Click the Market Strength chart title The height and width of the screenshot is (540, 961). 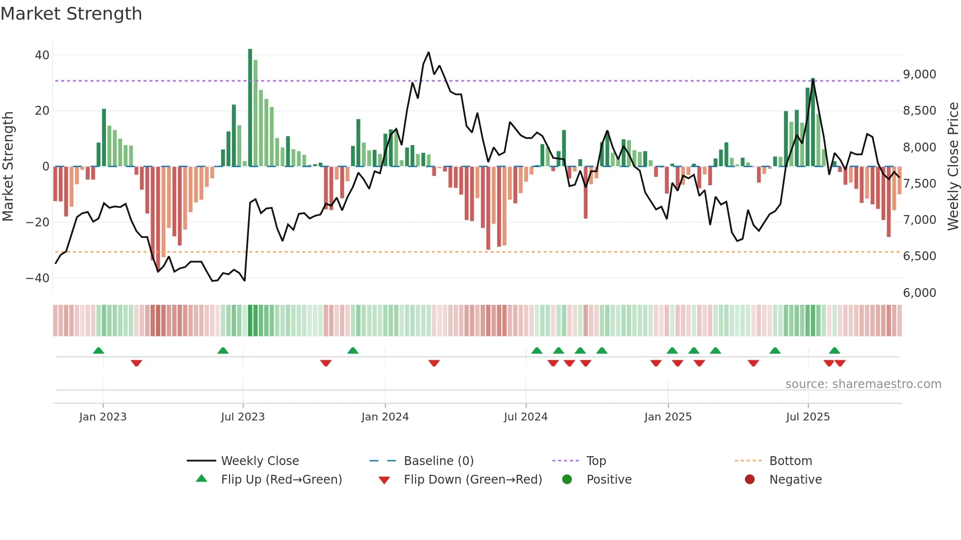(72, 14)
